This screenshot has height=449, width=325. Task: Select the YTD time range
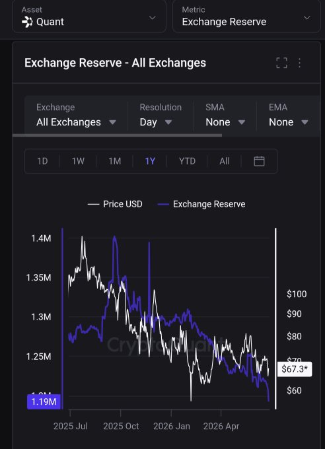point(187,161)
